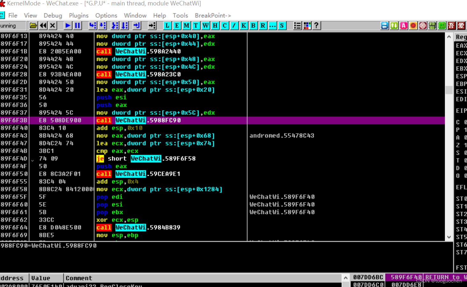Open the Options menu
467x287 pixels.
tap(106, 15)
